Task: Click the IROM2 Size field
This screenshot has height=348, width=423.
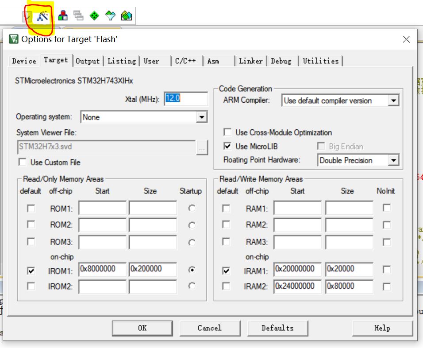Action: [153, 286]
